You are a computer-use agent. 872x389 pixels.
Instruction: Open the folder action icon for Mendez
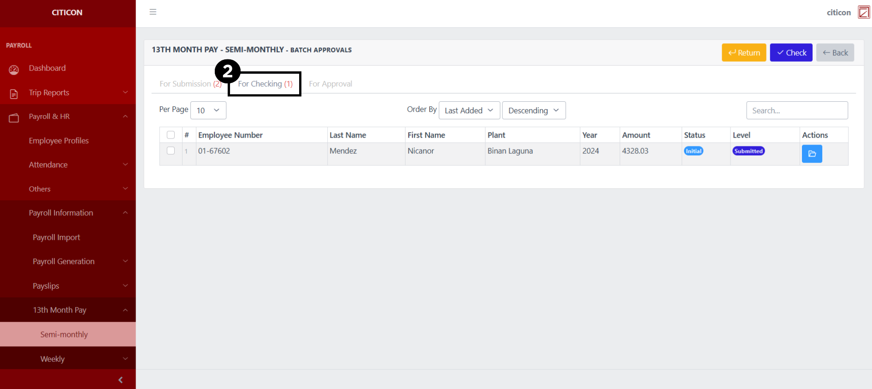[812, 154]
